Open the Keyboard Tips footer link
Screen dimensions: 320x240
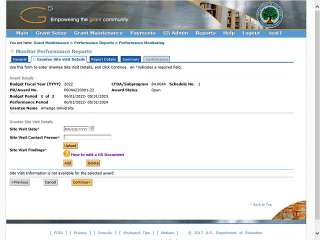coord(136,232)
